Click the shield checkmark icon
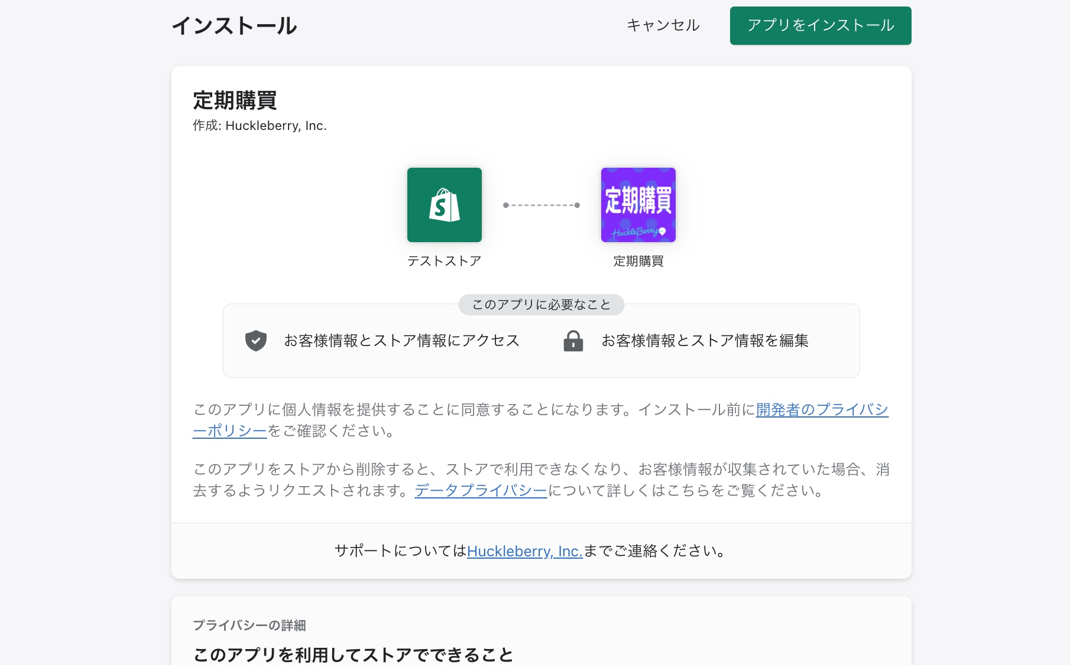Screen dimensions: 1070x665 255,341
